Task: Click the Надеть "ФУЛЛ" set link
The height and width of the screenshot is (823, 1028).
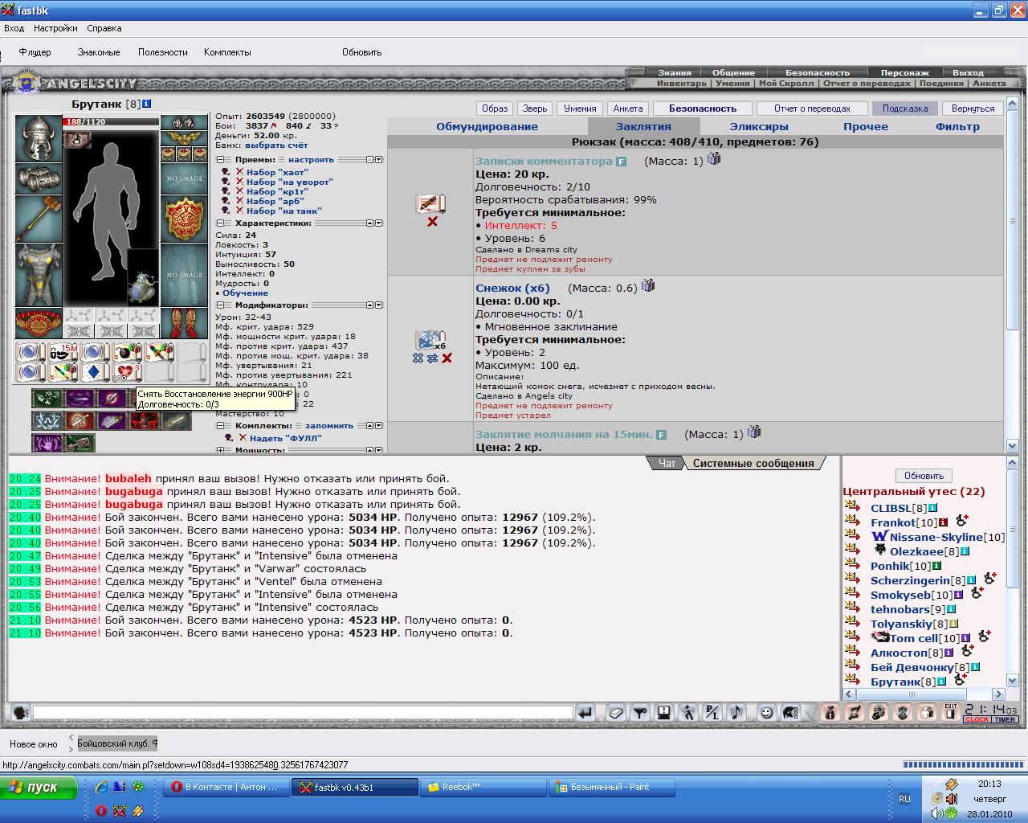Action: pyautogui.click(x=285, y=438)
